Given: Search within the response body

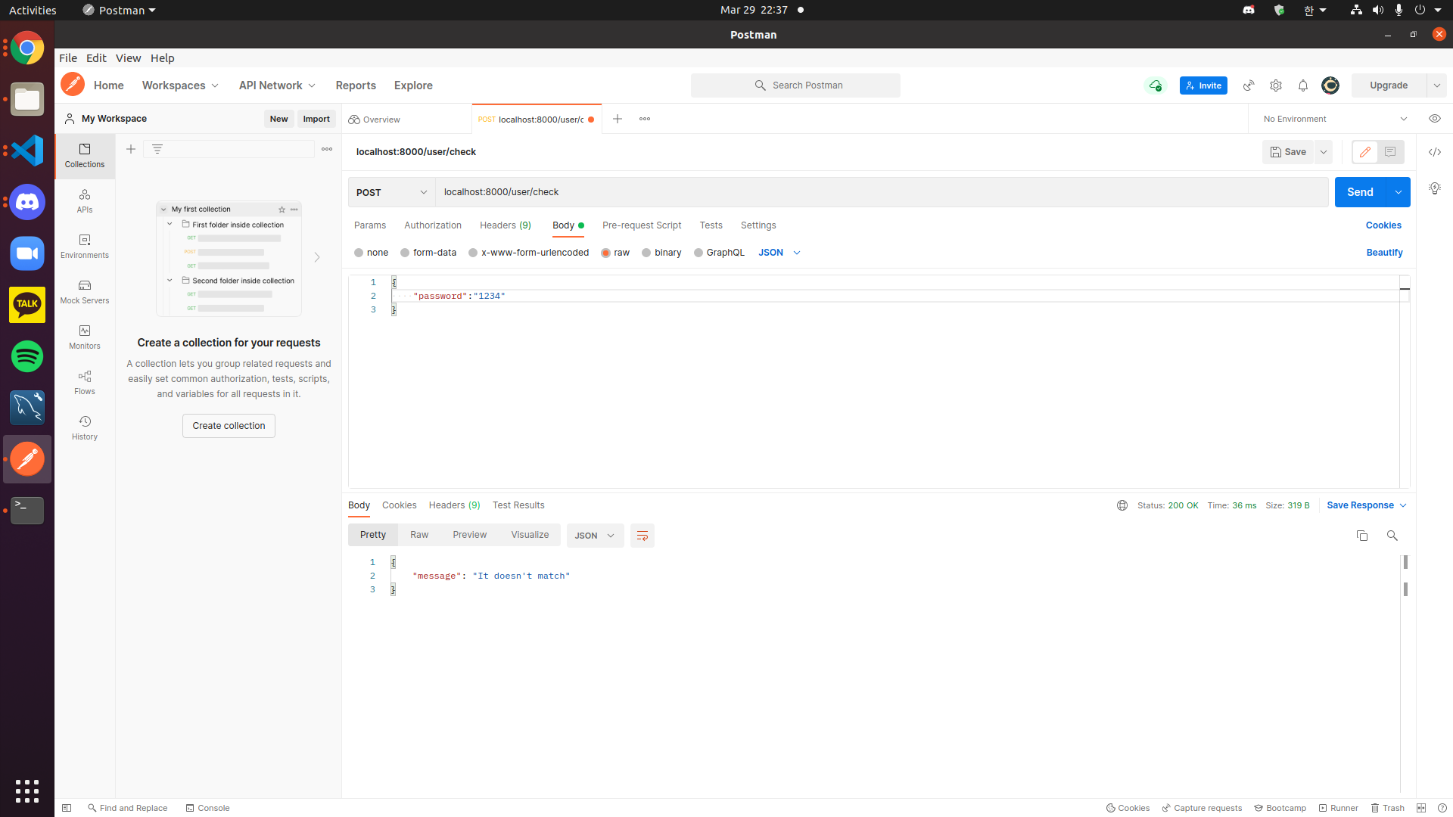Looking at the screenshot, I should tap(1392, 536).
